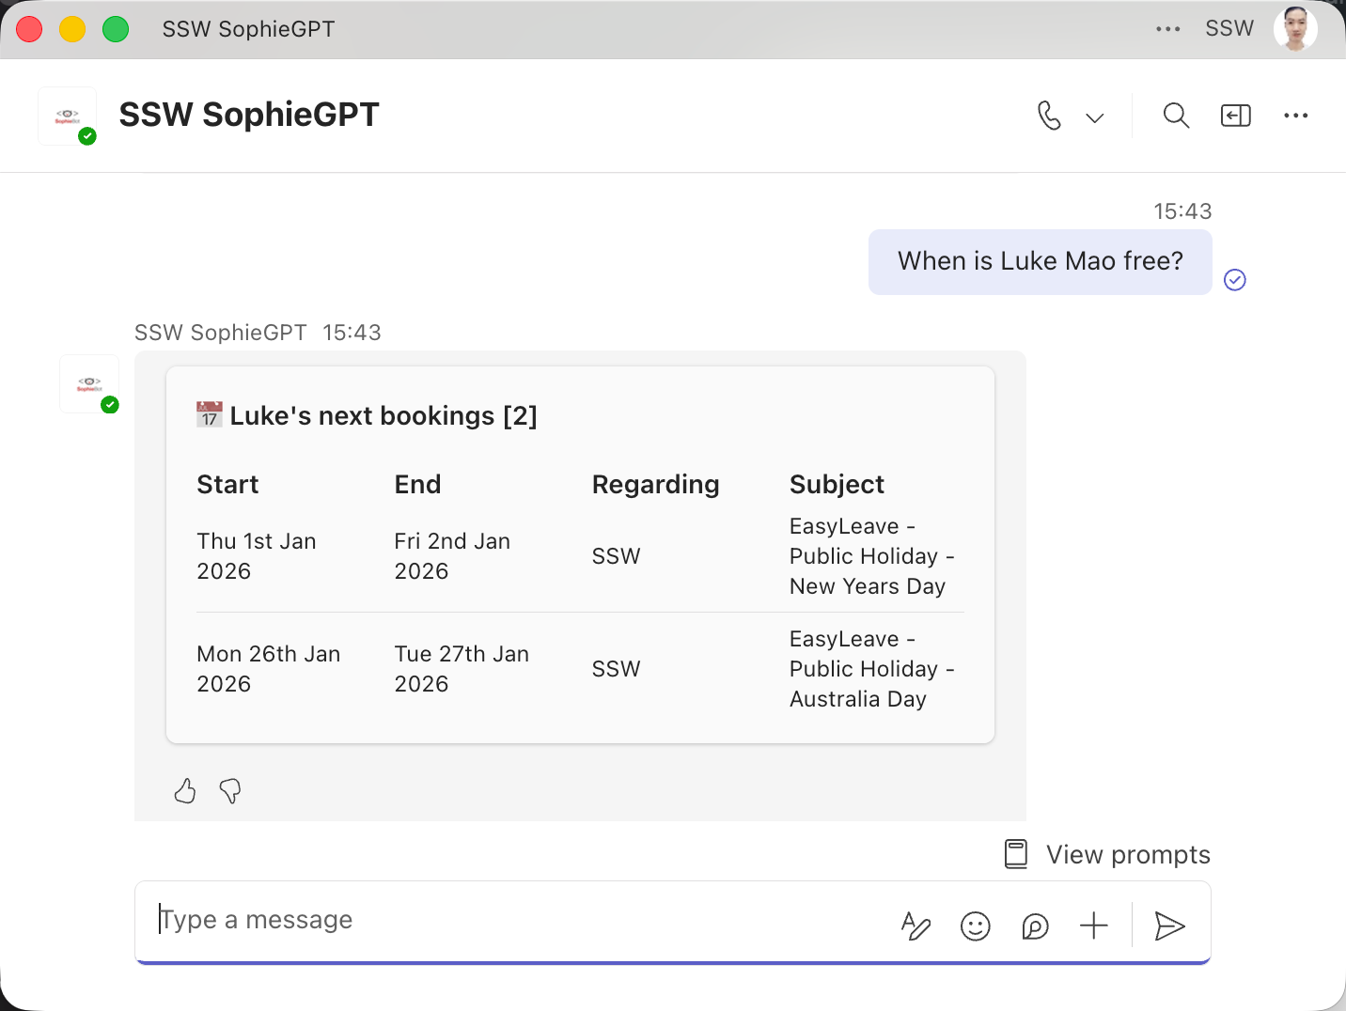Dislike the bot response with thumbs down
Screen dimensions: 1346x1011
[230, 791]
